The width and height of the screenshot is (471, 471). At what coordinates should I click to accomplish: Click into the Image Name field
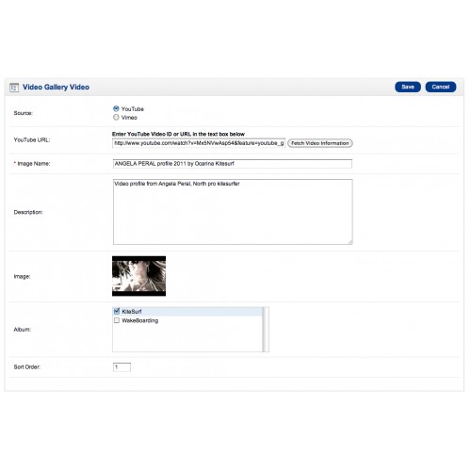(x=233, y=164)
